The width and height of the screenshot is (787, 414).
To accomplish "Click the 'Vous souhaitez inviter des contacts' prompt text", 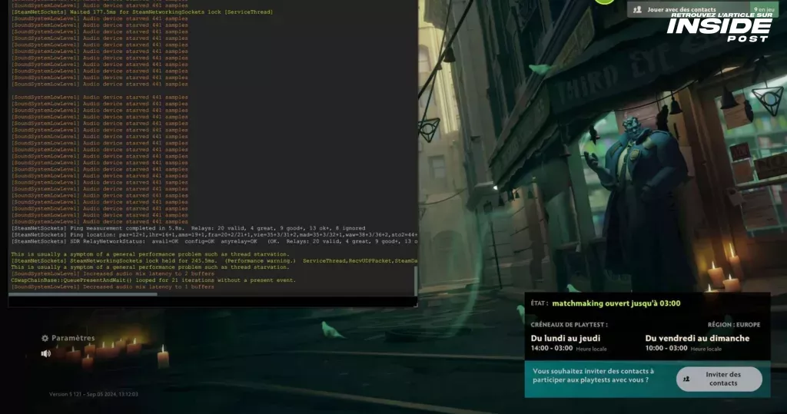I will coord(593,376).
